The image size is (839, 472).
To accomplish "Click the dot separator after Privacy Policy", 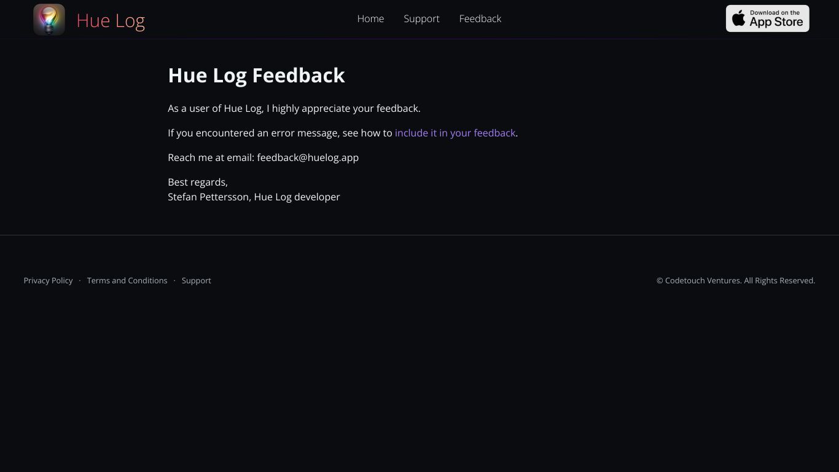I will pyautogui.click(x=80, y=280).
